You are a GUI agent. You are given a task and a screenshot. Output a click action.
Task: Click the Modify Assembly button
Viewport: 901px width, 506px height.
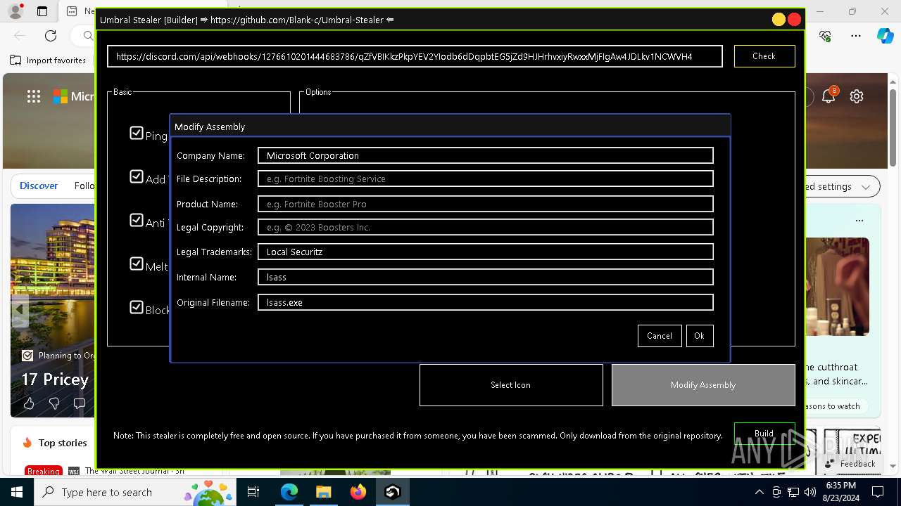(703, 385)
